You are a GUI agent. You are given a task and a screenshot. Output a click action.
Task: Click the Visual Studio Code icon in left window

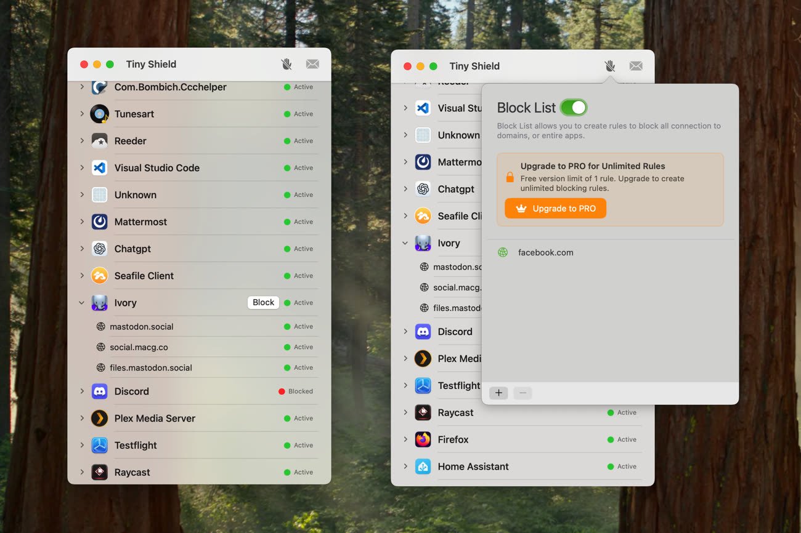(x=99, y=168)
